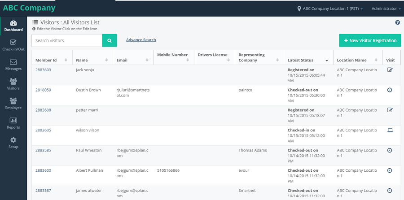404x200 pixels.
Task: Click the location pin icon in header
Action: tap(299, 9)
